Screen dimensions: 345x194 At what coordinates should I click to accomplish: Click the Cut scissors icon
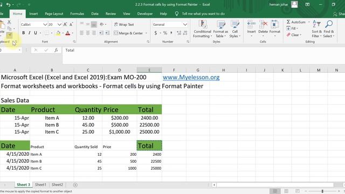(9, 22)
